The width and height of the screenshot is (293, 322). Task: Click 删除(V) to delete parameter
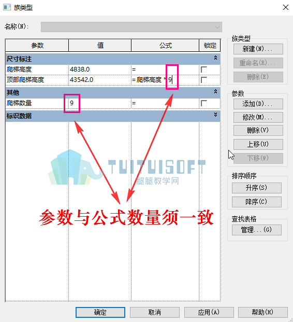tap(258, 130)
